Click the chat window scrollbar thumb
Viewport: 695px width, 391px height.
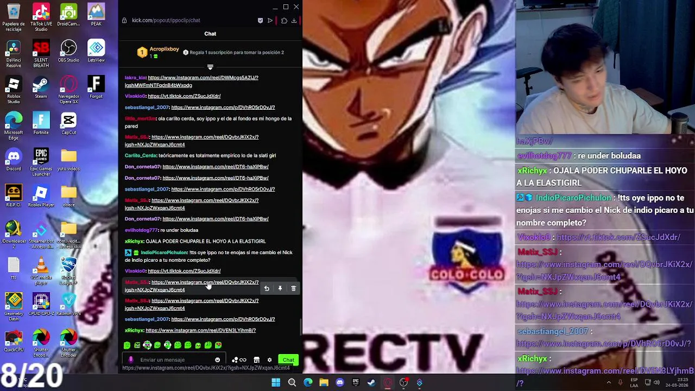point(301,327)
